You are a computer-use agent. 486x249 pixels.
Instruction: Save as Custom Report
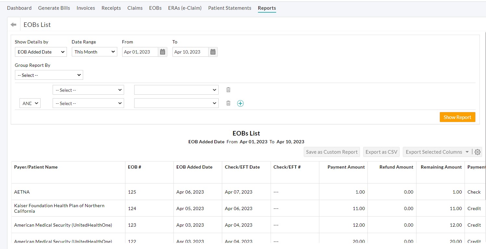331,152
